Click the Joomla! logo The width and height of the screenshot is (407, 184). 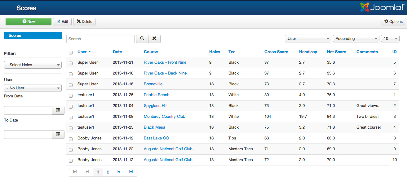click(382, 7)
